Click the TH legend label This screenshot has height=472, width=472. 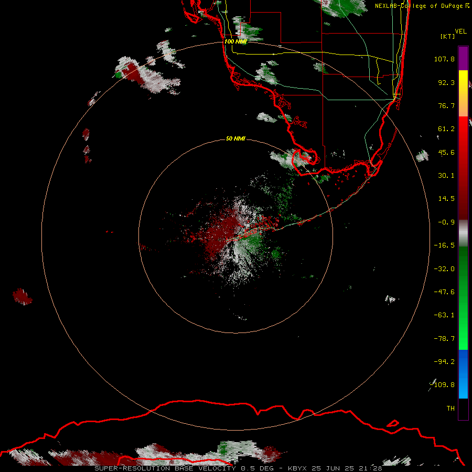tap(450, 408)
